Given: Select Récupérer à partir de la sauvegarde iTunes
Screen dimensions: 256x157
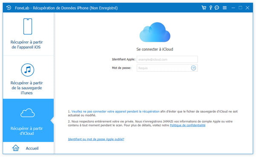Looking at the screenshot, I should pyautogui.click(x=28, y=77).
